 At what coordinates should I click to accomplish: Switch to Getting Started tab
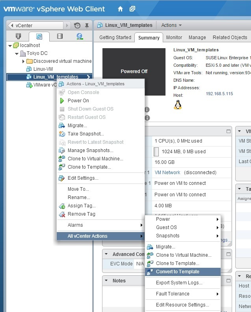(x=115, y=38)
